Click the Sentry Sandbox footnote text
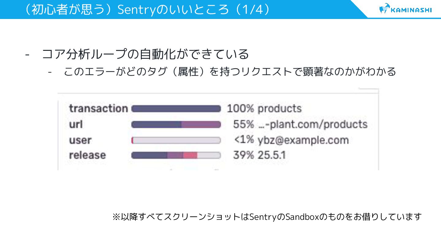441x248 pixels. pos(267,217)
